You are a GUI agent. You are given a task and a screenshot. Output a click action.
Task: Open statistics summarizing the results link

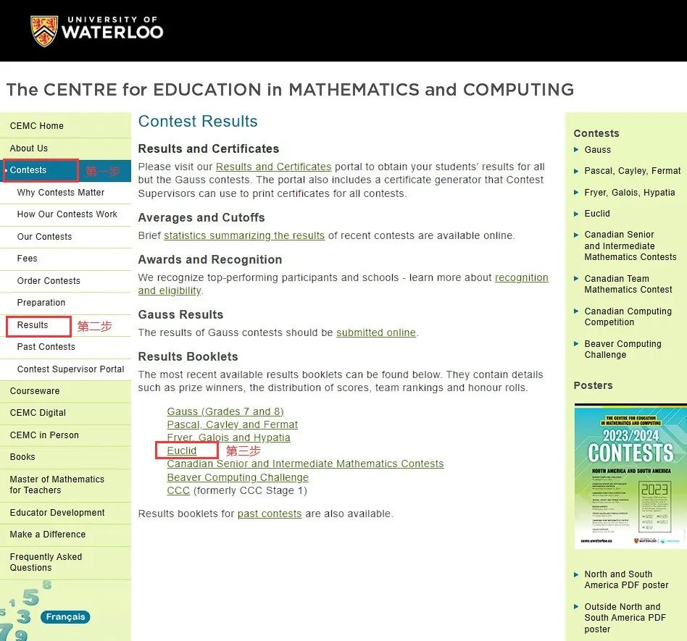pos(244,235)
